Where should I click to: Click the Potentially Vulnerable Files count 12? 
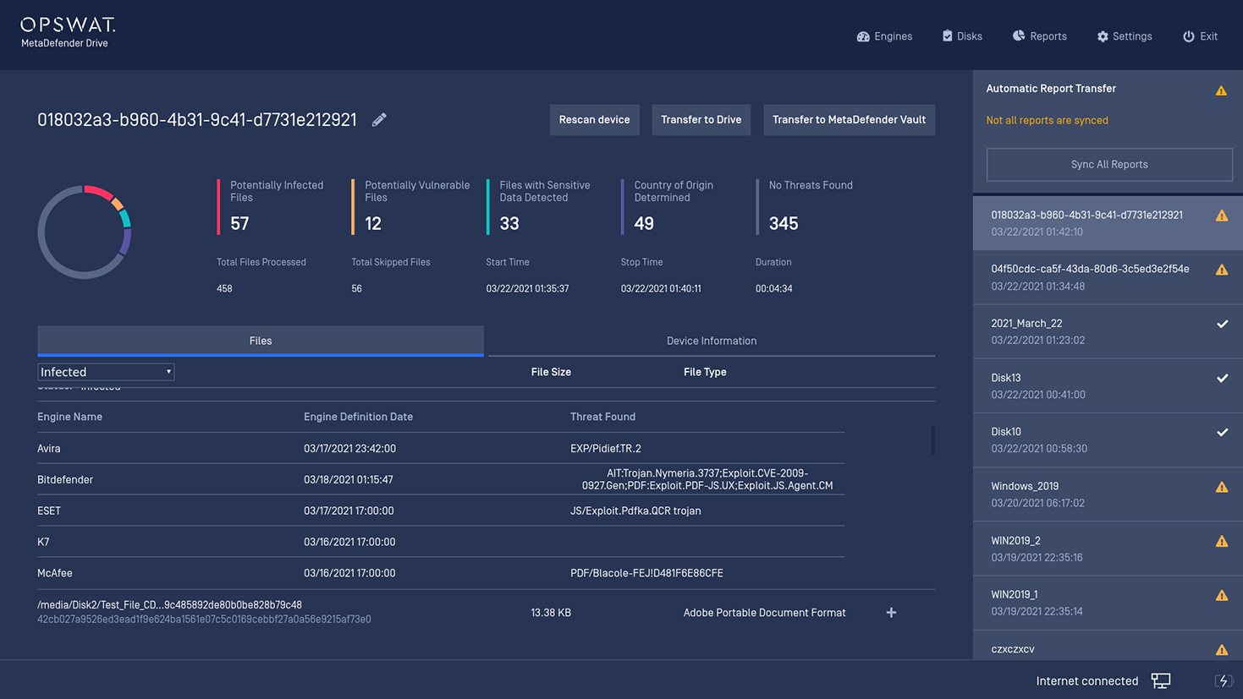pos(373,223)
